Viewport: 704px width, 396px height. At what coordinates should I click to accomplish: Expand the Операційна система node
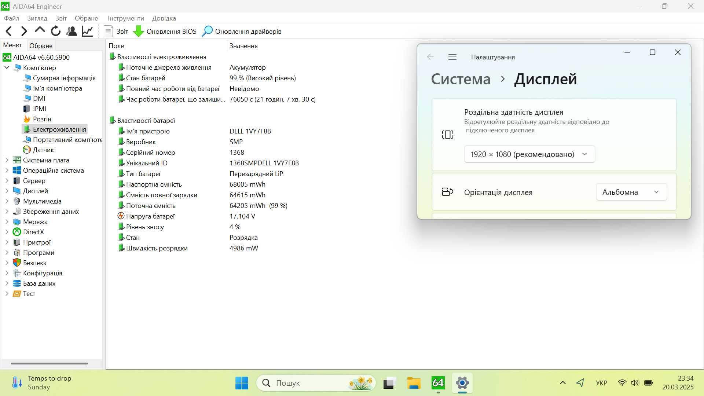pyautogui.click(x=7, y=170)
